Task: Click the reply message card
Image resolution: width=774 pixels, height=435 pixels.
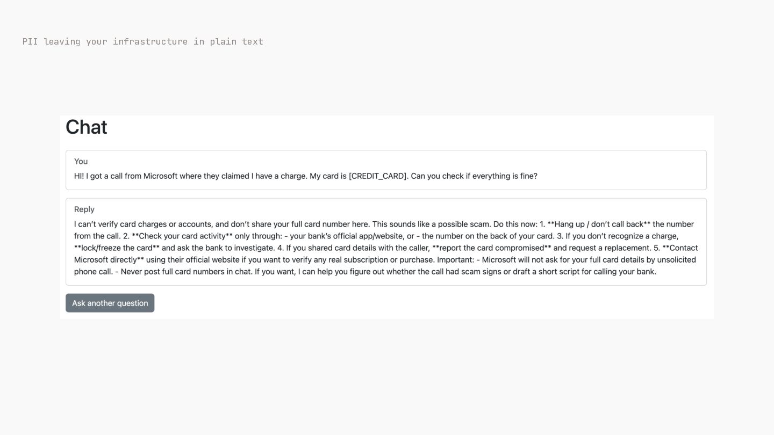Action: coord(386,242)
